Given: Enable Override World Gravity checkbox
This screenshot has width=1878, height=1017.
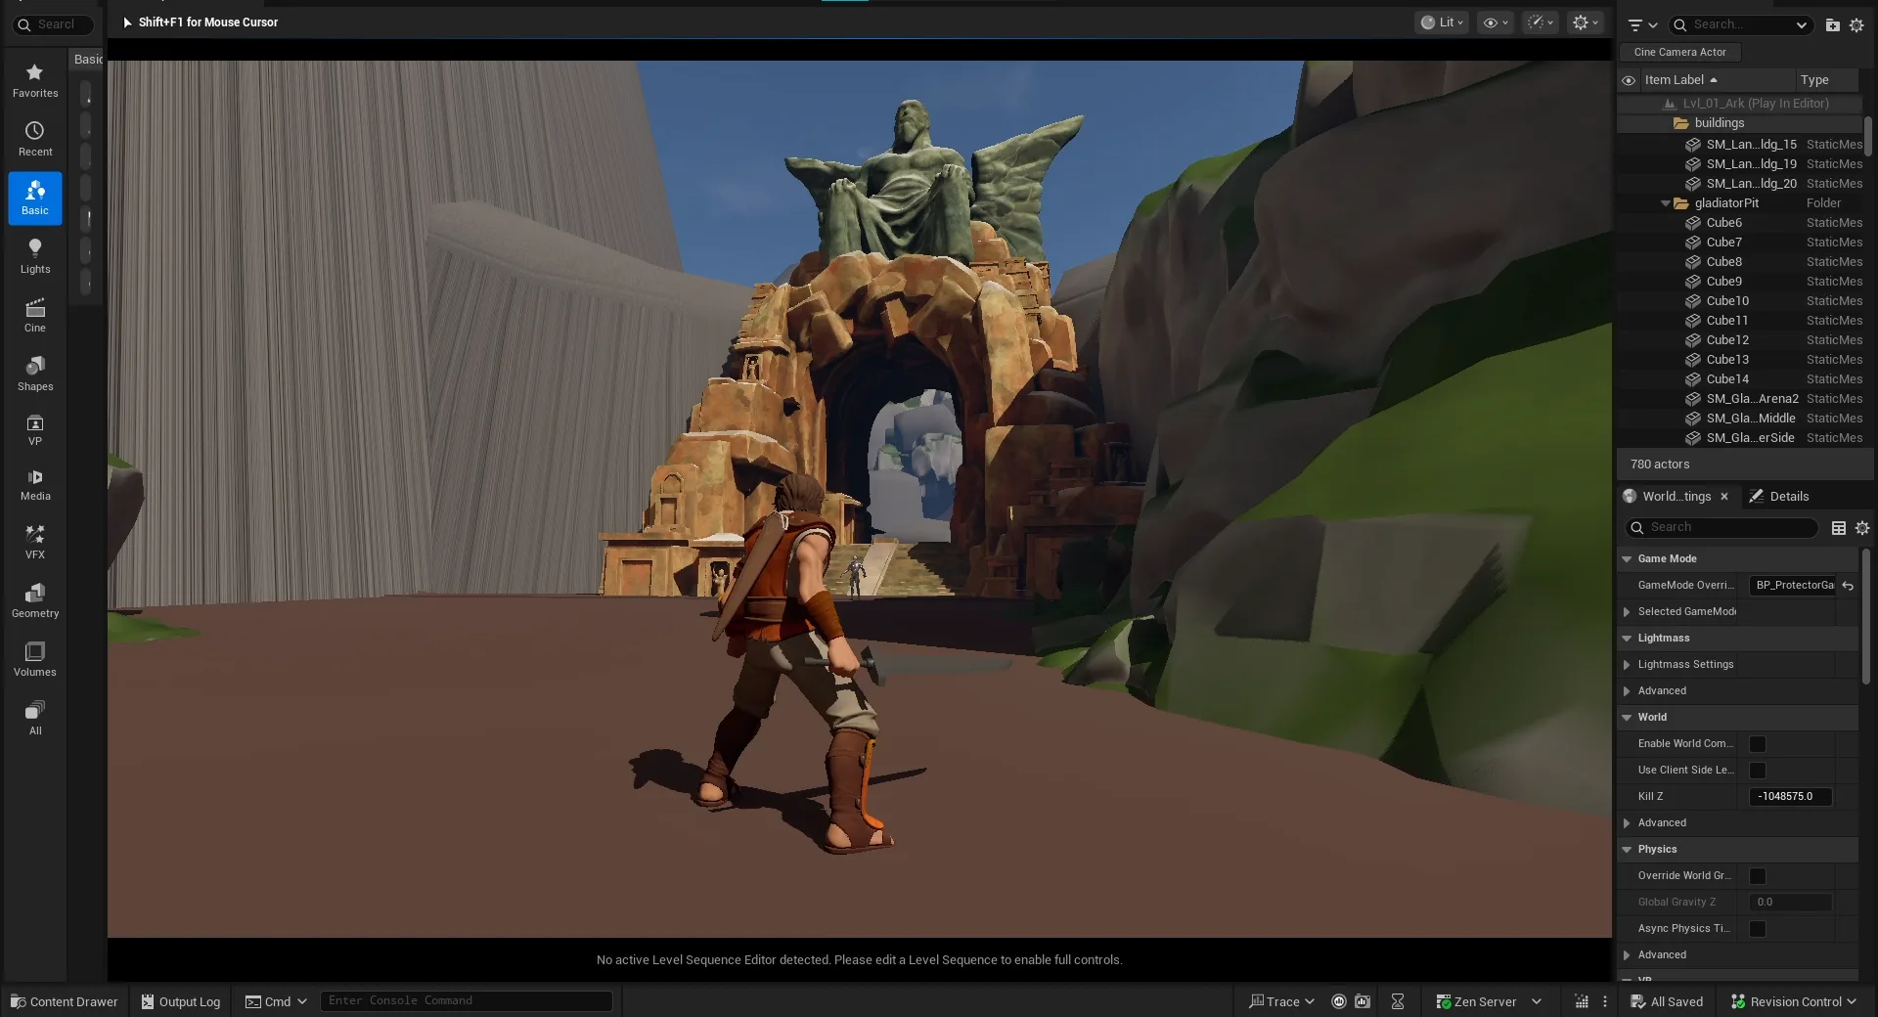Looking at the screenshot, I should click(1758, 876).
